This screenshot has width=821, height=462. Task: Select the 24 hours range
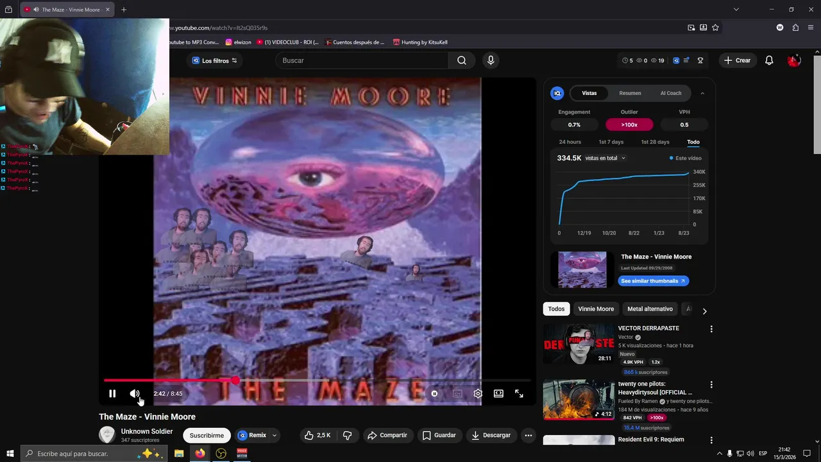click(x=570, y=142)
